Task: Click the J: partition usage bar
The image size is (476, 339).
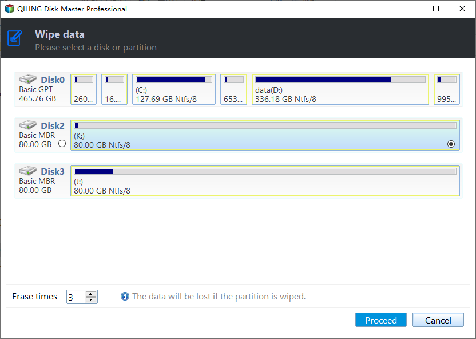Action: [265, 171]
